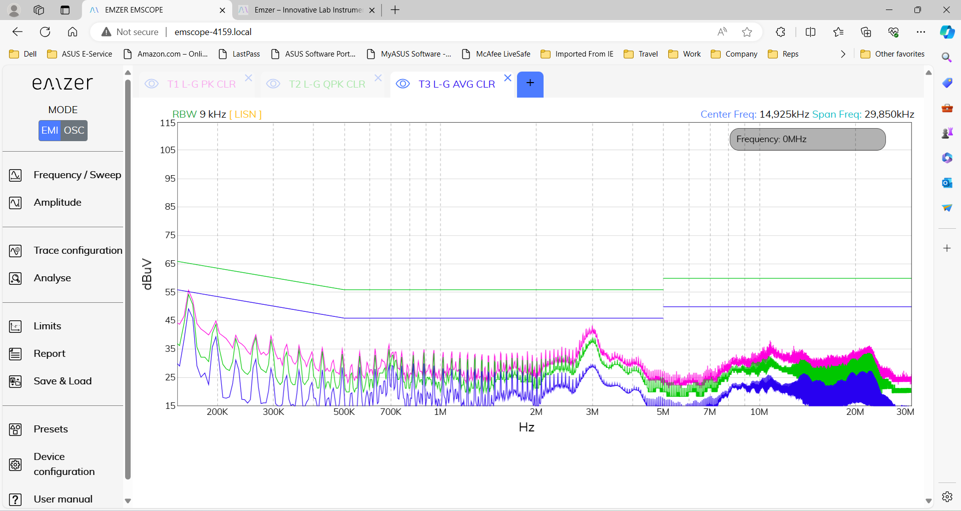
Task: Select the T3 L-G AVG CLR trace tab
Action: pyautogui.click(x=456, y=84)
